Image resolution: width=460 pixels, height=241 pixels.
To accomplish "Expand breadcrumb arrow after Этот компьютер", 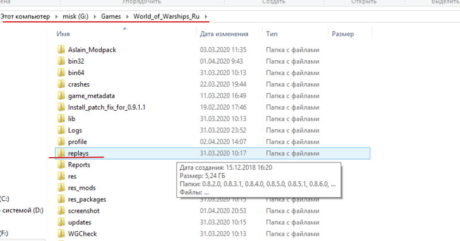I will (56, 17).
